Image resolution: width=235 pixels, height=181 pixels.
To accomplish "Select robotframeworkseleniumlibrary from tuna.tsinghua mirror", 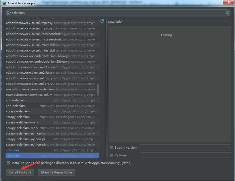I will point(52,84).
